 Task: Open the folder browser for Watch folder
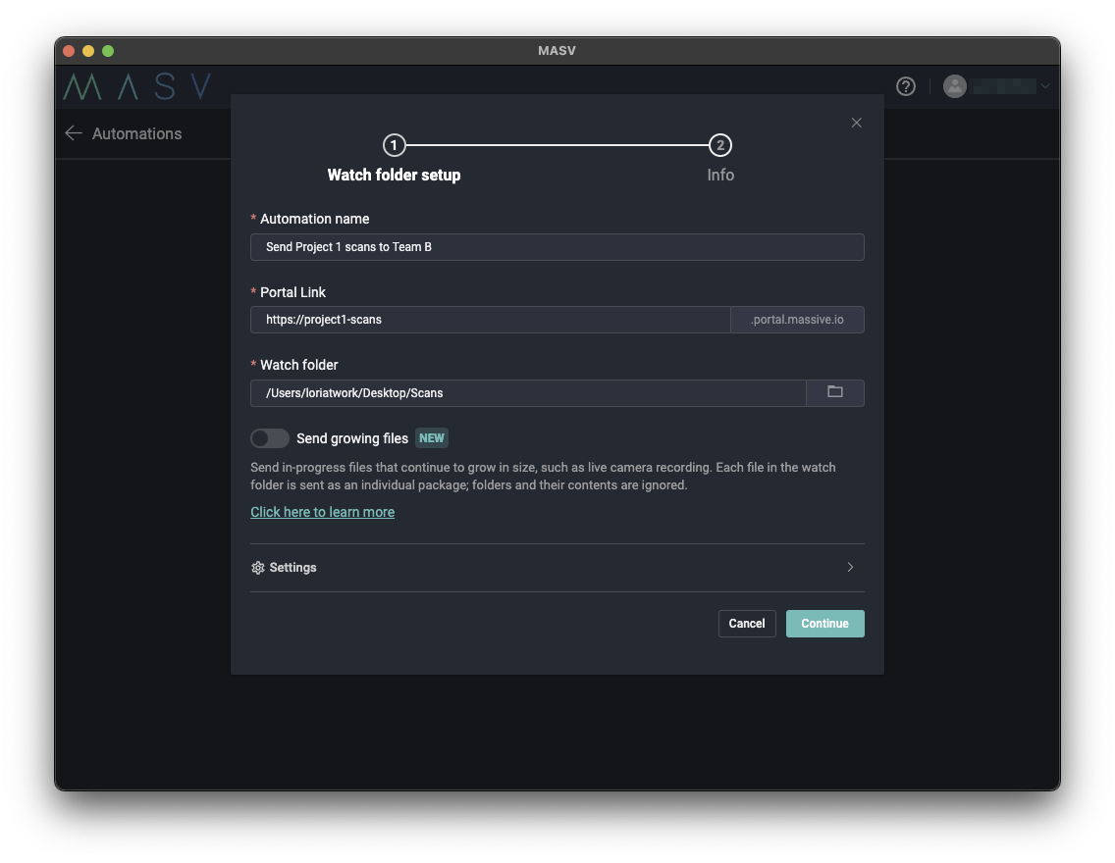point(835,392)
